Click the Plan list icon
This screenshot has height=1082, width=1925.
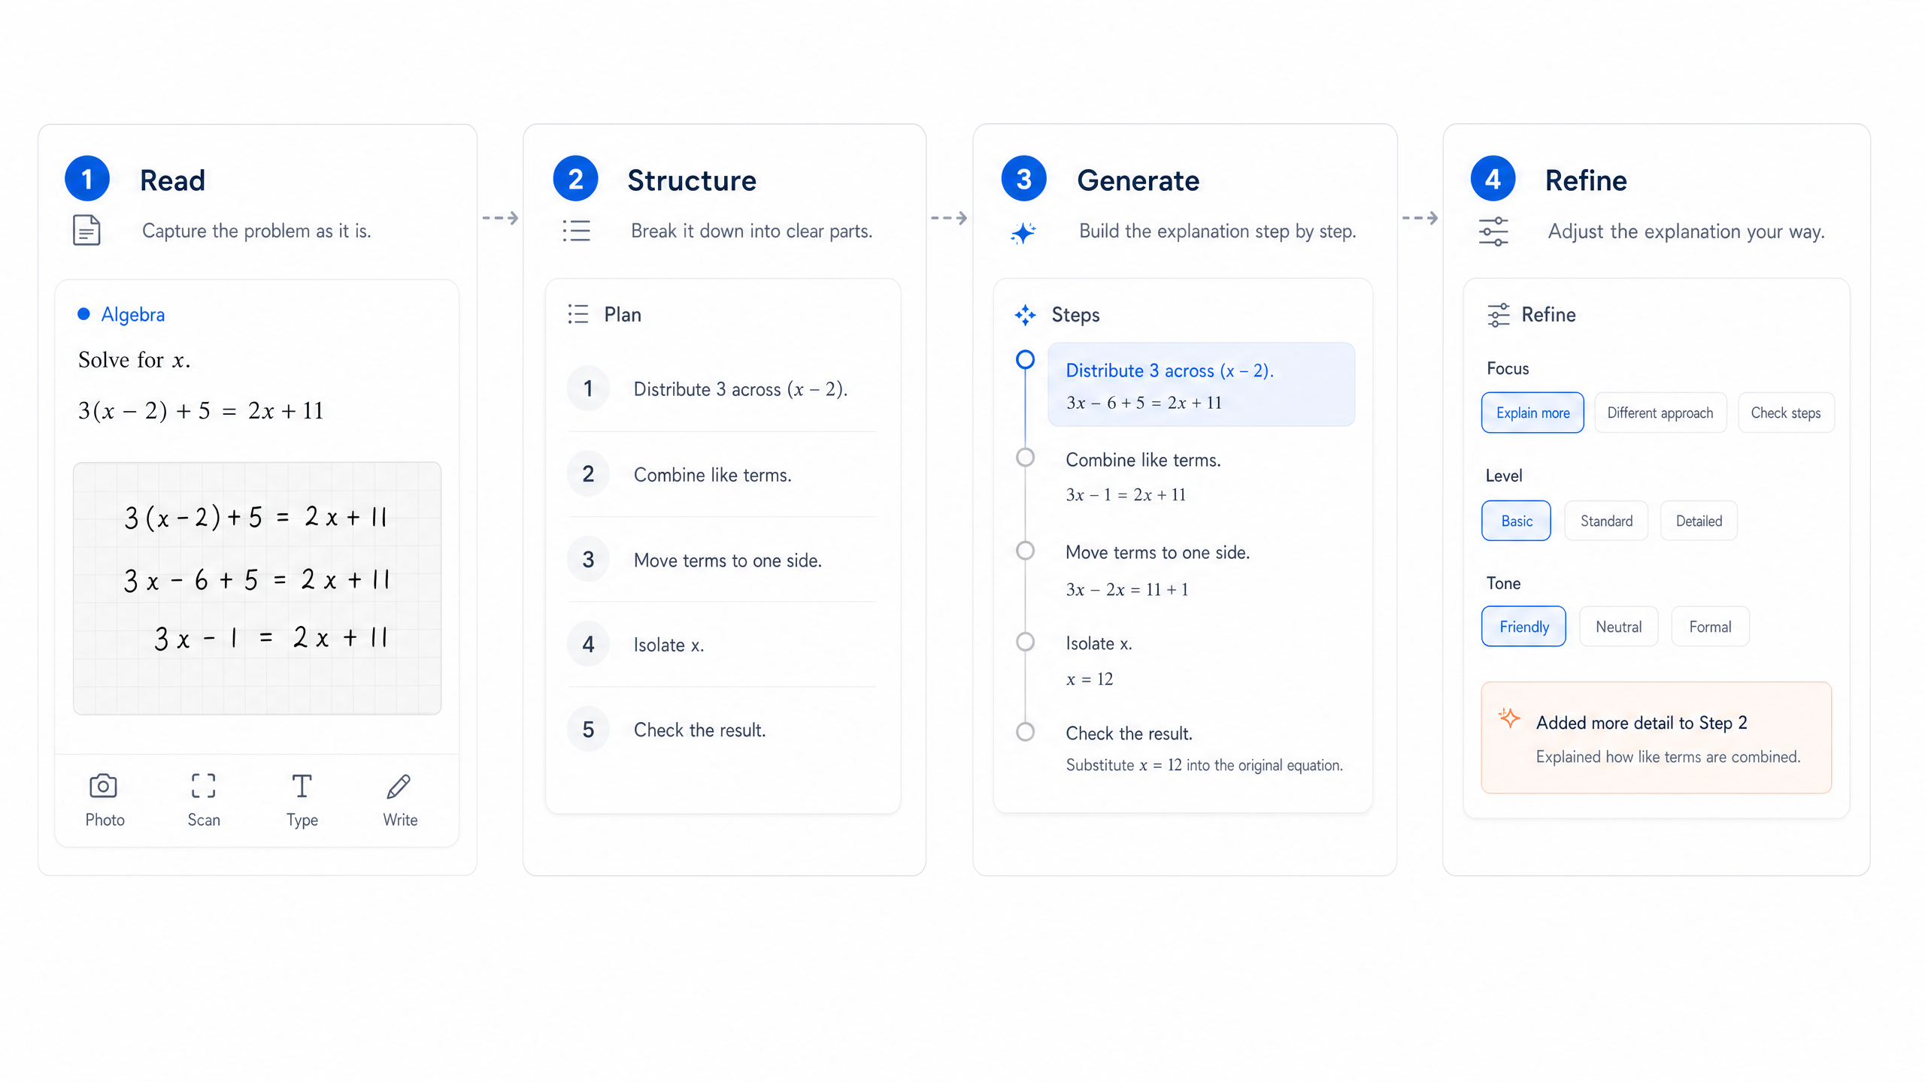tap(577, 314)
